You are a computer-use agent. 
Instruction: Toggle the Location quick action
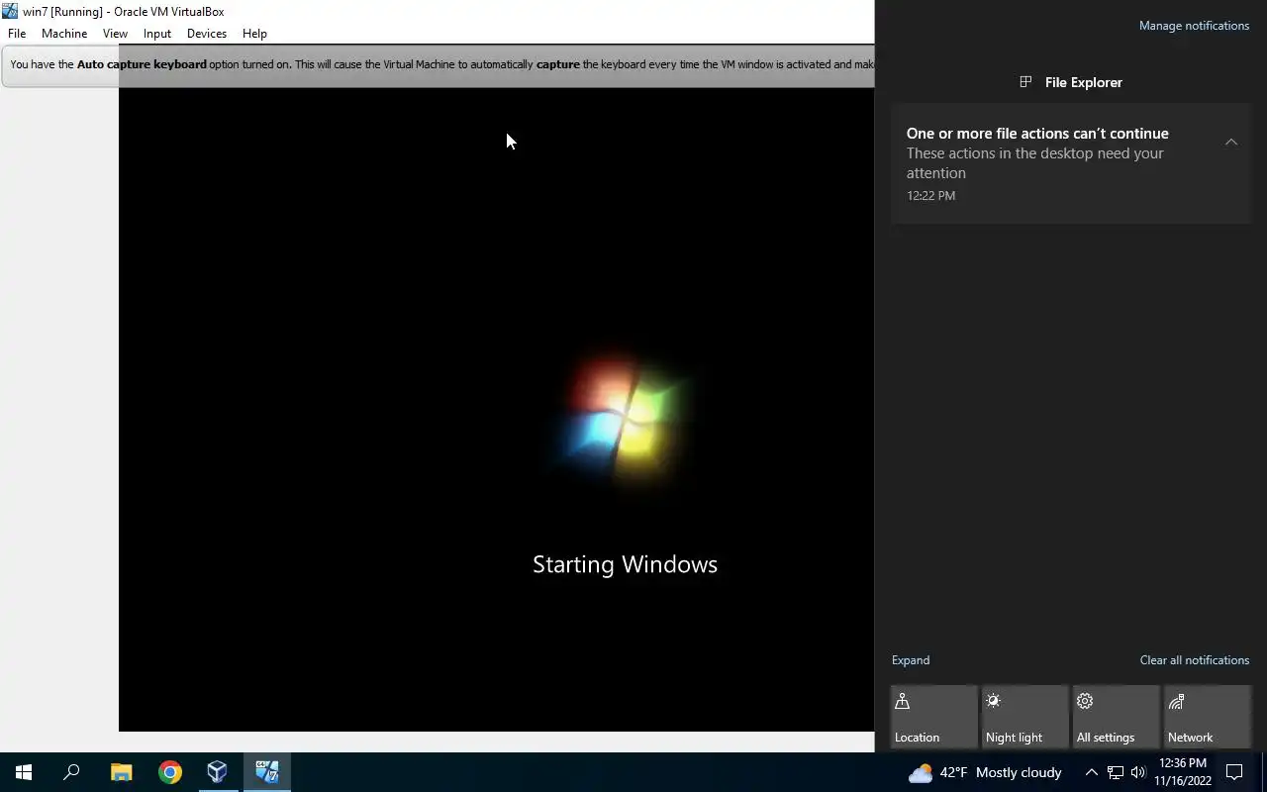(933, 717)
